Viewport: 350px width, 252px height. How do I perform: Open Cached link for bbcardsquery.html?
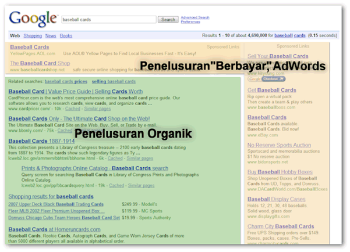pos(116,185)
